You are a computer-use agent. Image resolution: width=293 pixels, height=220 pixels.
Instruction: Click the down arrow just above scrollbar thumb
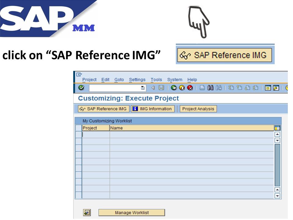[277, 141]
